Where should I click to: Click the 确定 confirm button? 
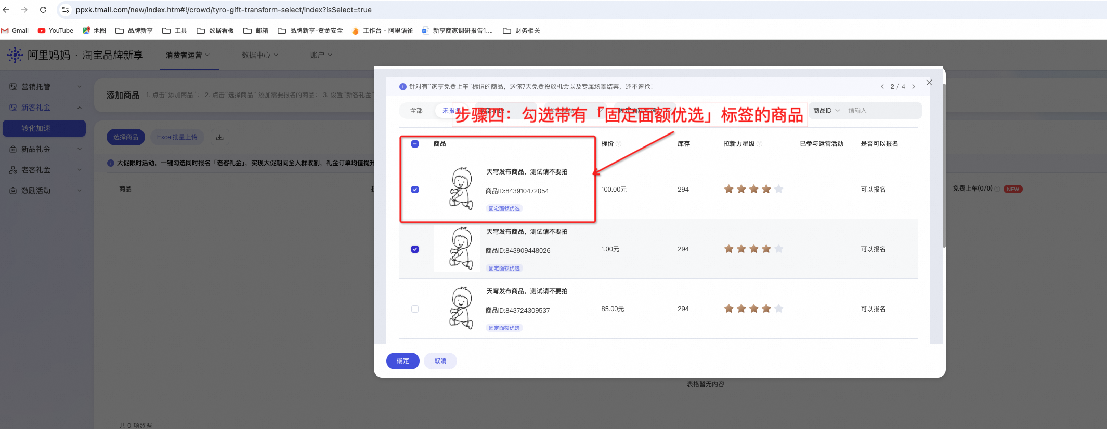coord(403,361)
